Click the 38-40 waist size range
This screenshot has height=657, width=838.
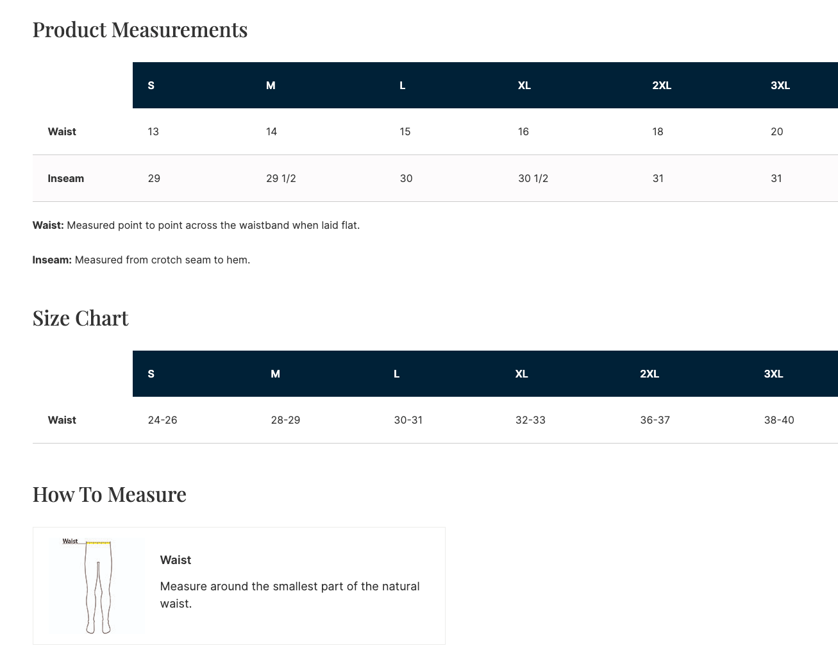[x=778, y=420]
